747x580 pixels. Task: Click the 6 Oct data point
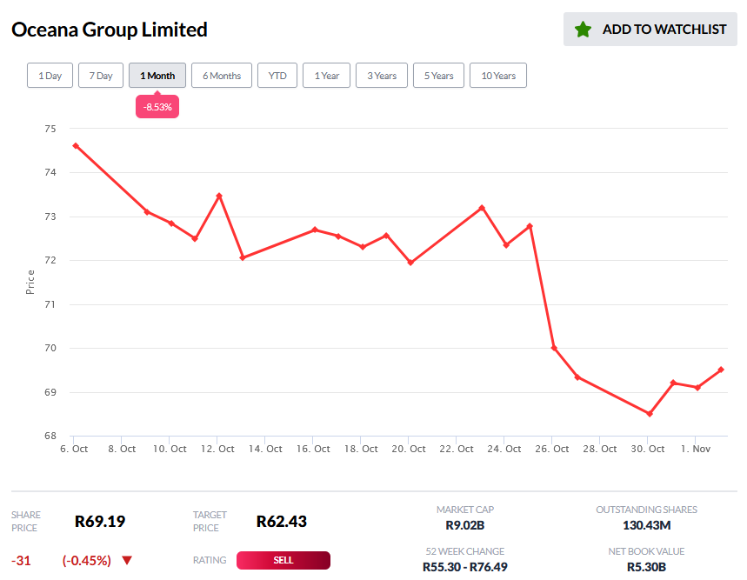(x=76, y=146)
